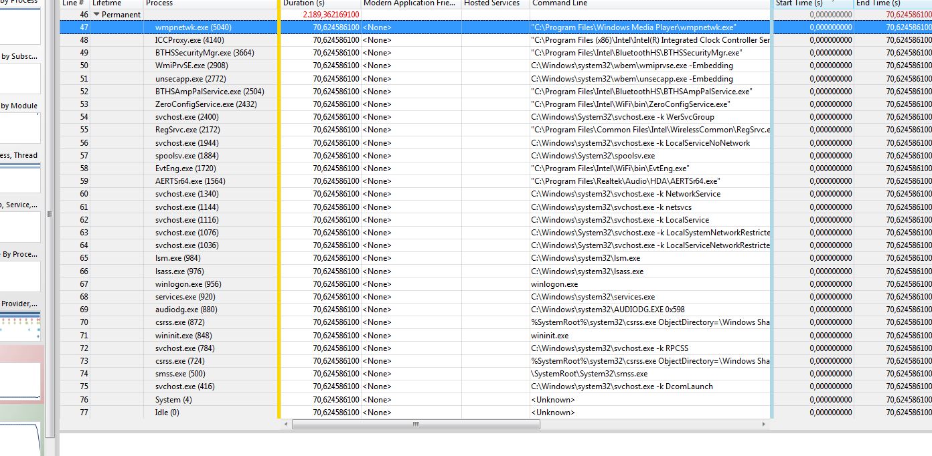Select svchost.exe (416) process

tap(185, 386)
